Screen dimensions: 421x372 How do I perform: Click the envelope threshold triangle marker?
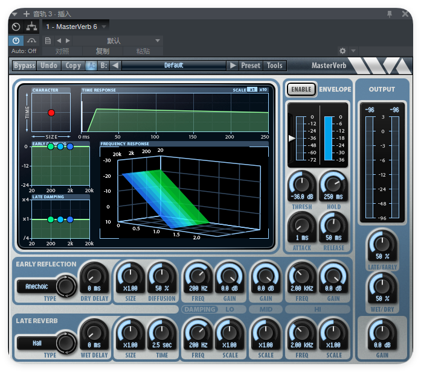tap(292, 138)
